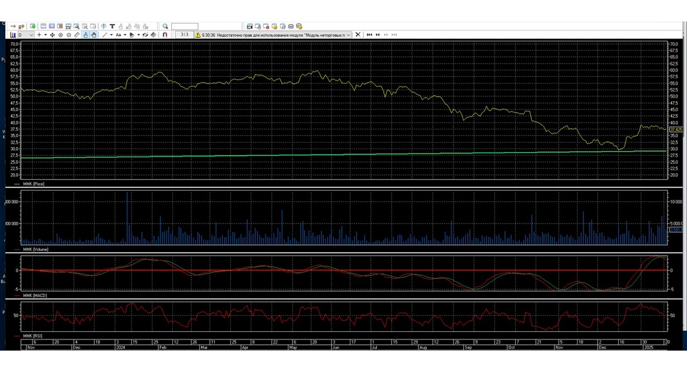
Task: Click the 2024 year marker on time axis
Action: 121,347
